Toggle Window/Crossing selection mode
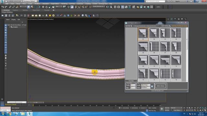Image resolution: width=207 pixels, height=116 pixels. (x=39, y=7)
